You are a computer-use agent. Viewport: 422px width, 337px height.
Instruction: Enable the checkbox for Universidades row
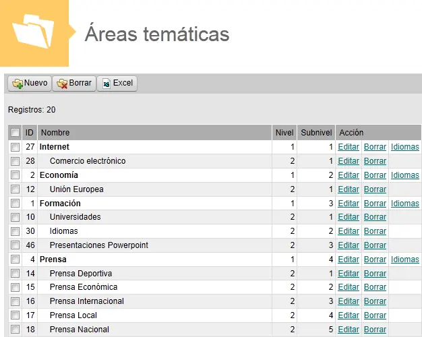click(15, 217)
